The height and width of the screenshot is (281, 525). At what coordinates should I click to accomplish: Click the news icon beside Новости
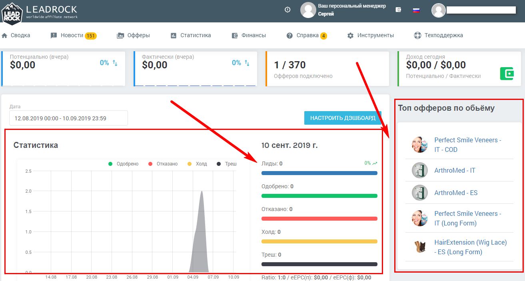(x=54, y=35)
